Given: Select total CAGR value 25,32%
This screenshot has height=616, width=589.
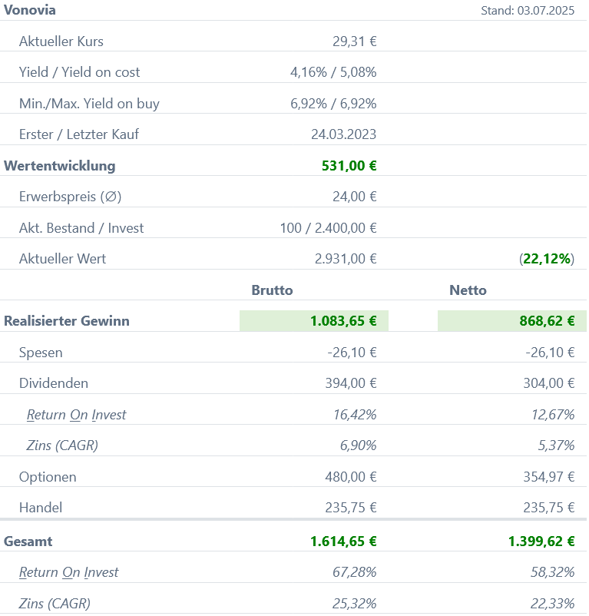Looking at the screenshot, I should pyautogui.click(x=355, y=604).
